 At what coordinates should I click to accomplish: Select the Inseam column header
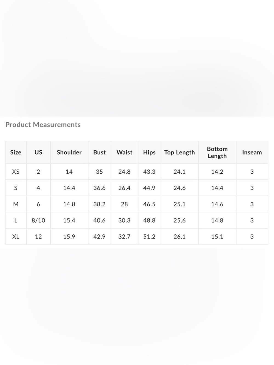pyautogui.click(x=252, y=153)
